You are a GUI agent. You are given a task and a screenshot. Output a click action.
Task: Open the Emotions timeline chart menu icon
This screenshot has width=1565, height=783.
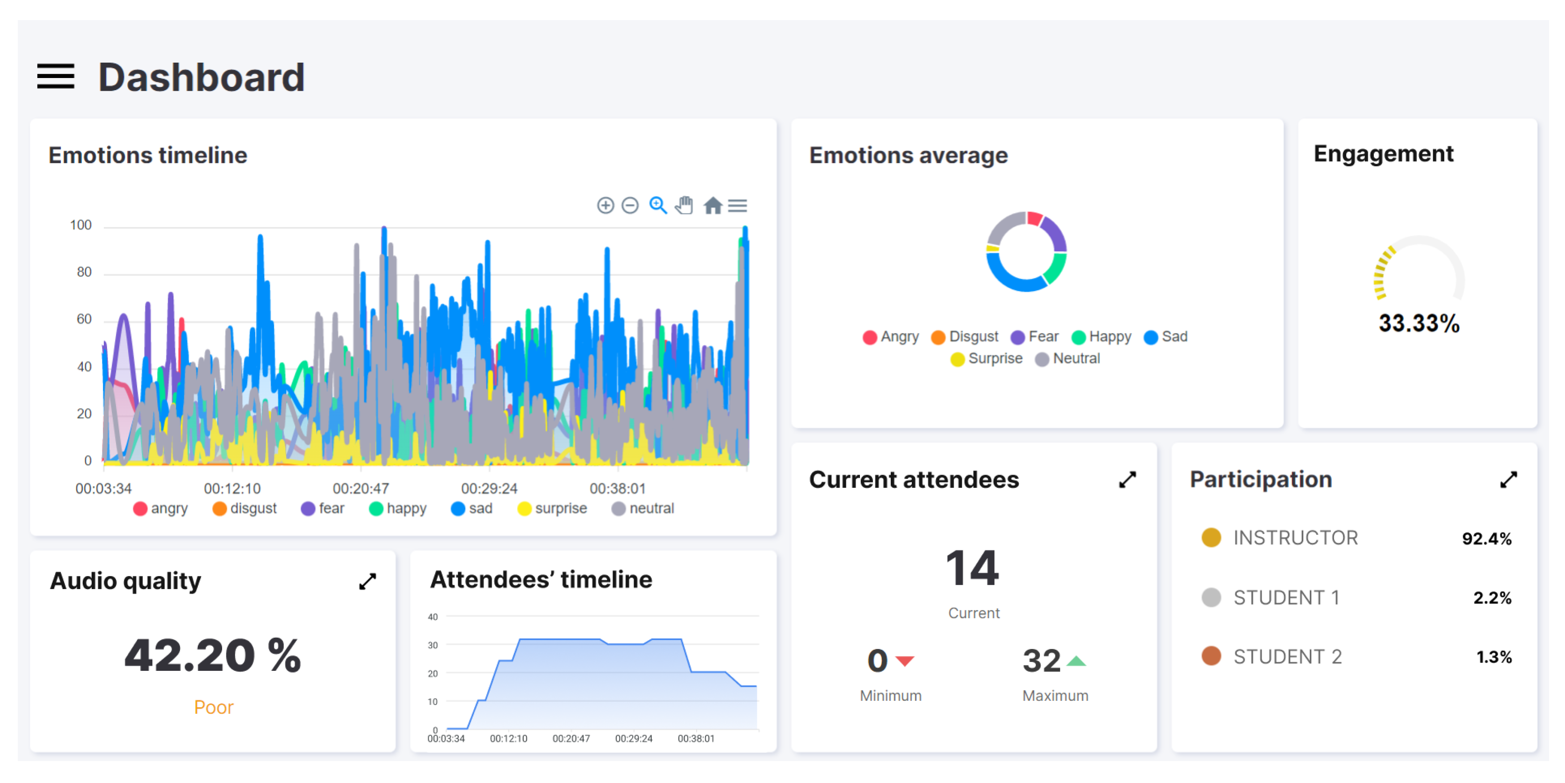tap(737, 206)
